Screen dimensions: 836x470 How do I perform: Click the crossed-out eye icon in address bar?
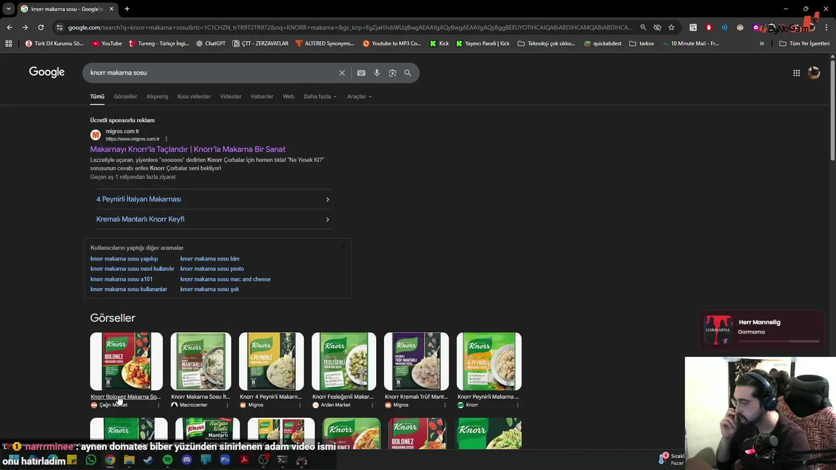tap(657, 27)
